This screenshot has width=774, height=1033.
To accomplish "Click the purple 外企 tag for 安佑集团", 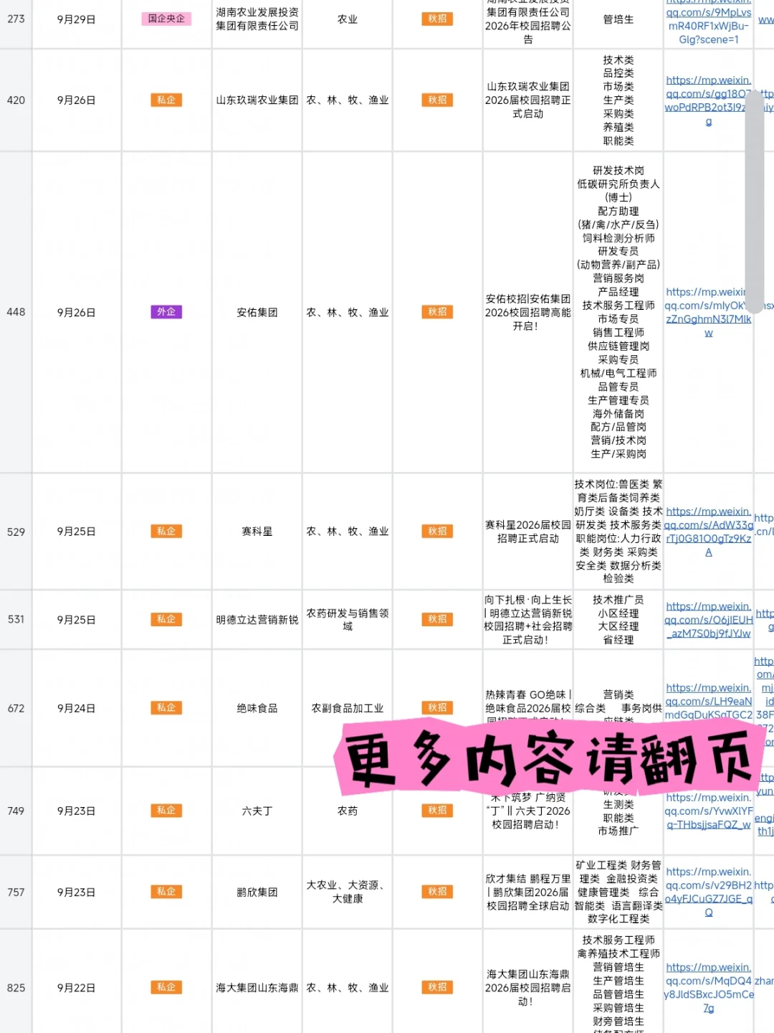I will pos(166,311).
